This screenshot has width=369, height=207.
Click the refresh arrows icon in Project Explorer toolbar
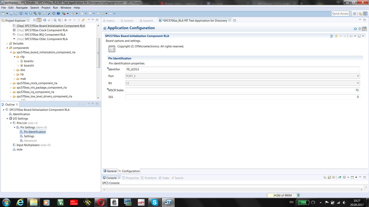83,20
